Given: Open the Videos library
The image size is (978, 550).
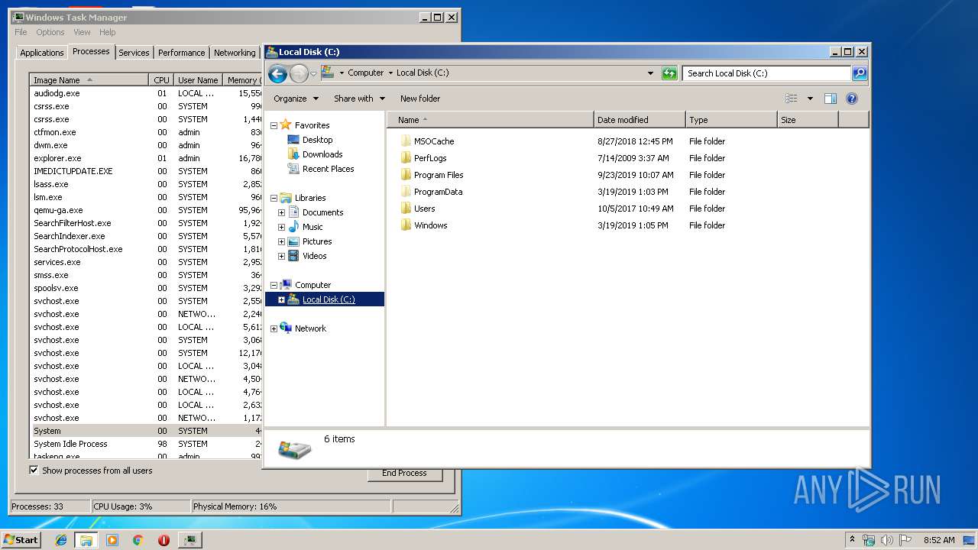Looking at the screenshot, I should [314, 256].
